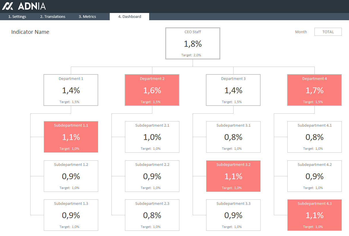Select the red Department 4 card
The height and width of the screenshot is (236, 349).
click(x=314, y=90)
